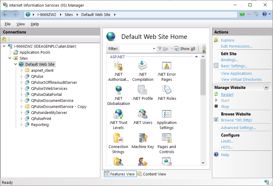Click the Home icon in address bar

click(x=256, y=14)
